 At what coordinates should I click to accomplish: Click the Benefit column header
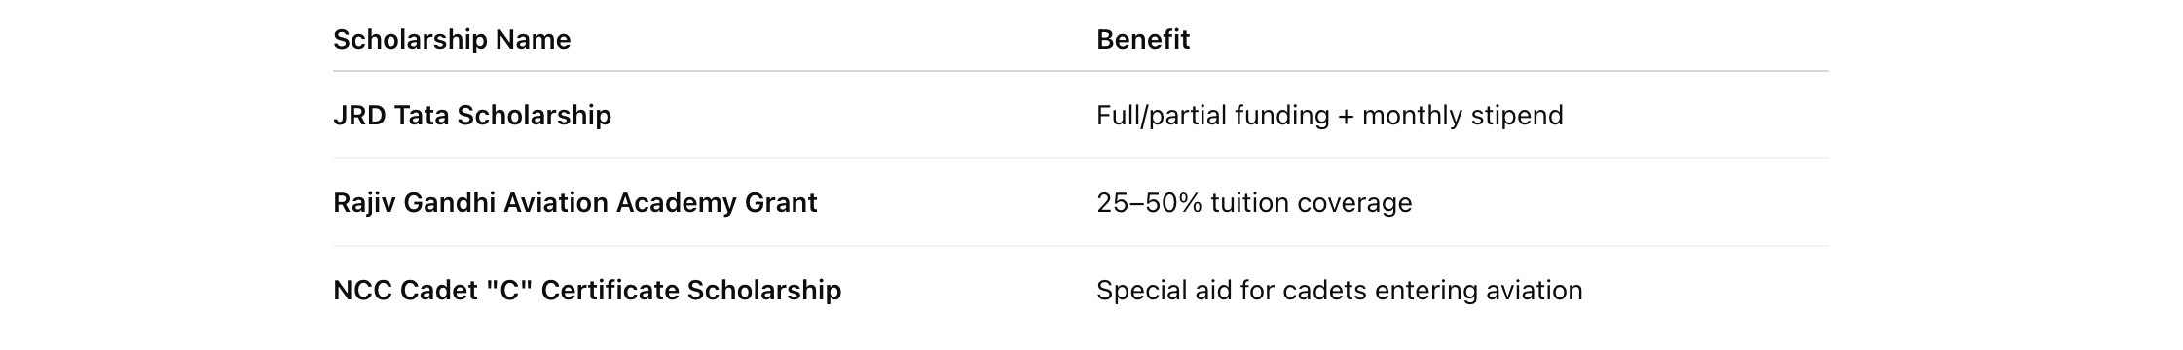1143,39
